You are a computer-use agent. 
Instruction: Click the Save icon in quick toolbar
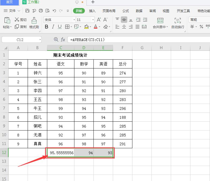(27, 11)
